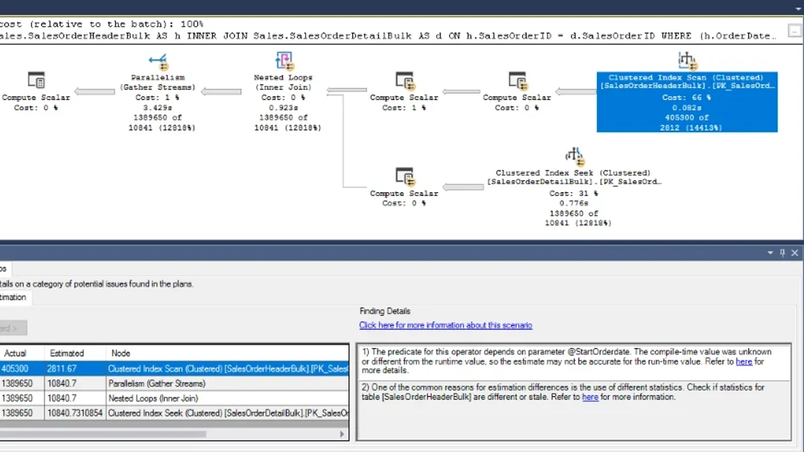Select the Nested Loops (Inner Join) row
The image size is (804, 452).
tap(174, 398)
